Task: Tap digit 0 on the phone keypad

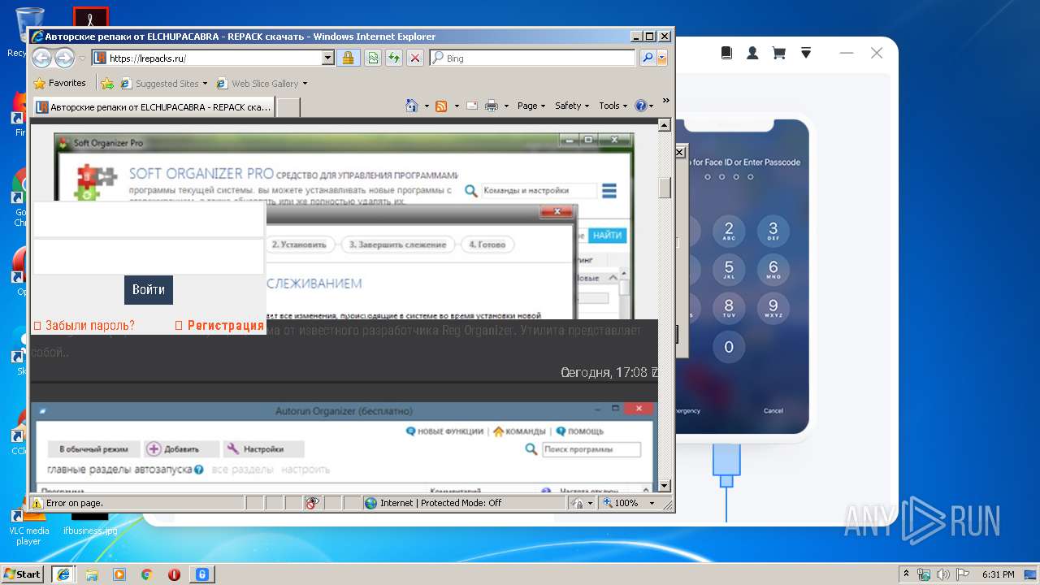Action: (729, 347)
